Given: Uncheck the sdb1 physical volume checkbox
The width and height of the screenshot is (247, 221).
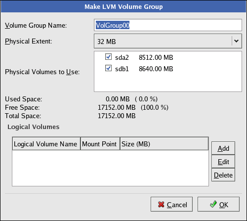Looking at the screenshot, I should point(108,68).
